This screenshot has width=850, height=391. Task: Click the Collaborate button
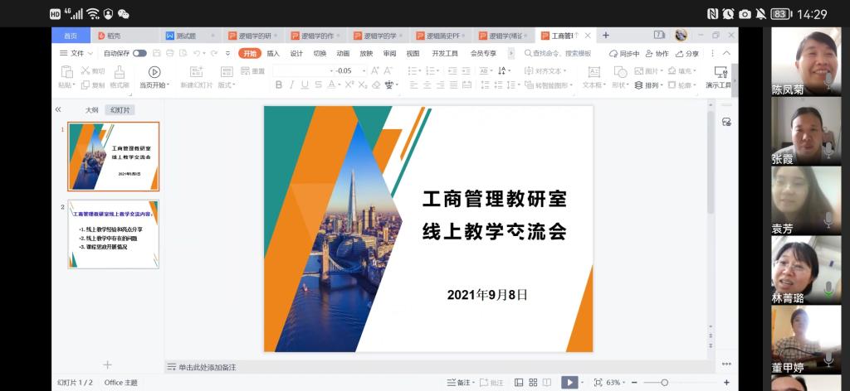tap(656, 53)
